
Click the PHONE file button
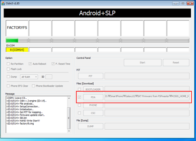[93, 105]
